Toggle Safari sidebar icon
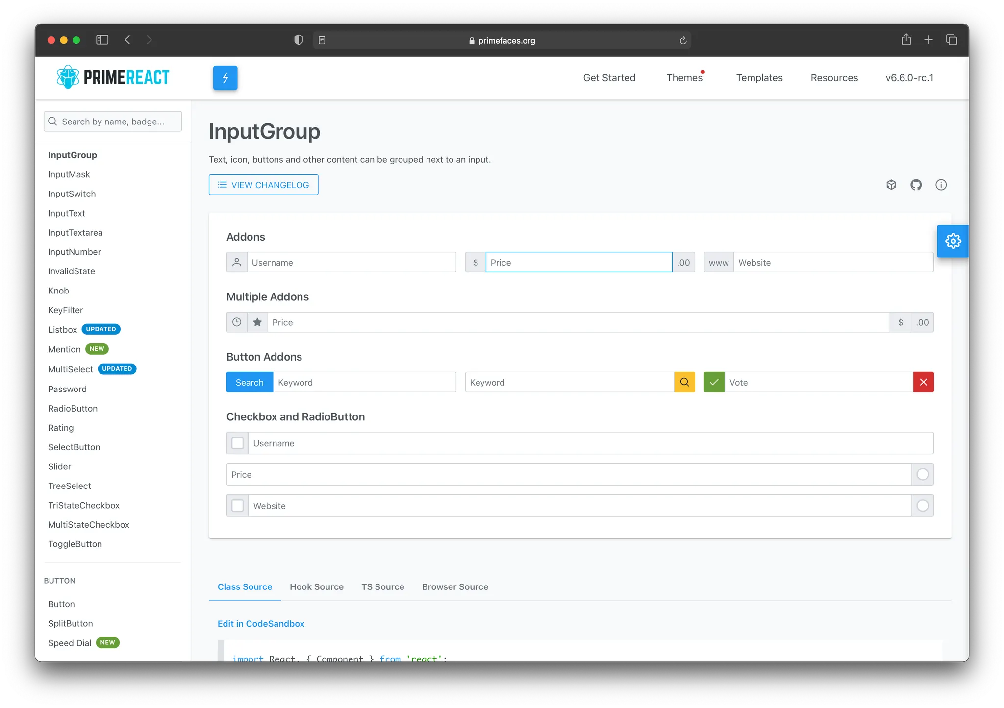Screen dimensions: 1004x708 [102, 40]
